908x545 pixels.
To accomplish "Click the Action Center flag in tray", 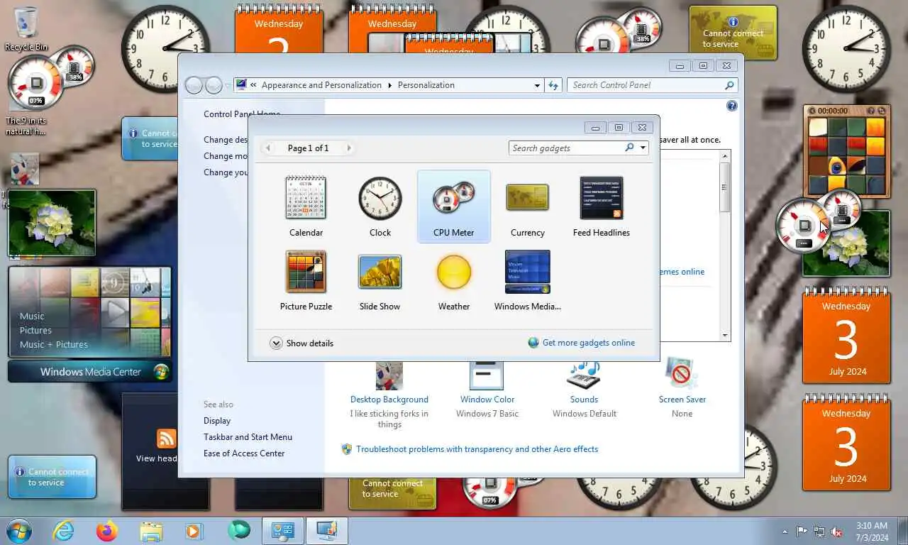I will 802,532.
